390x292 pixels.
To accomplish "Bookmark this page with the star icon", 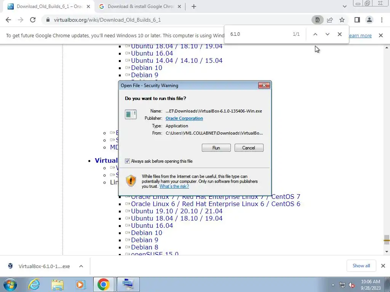I will click(342, 20).
